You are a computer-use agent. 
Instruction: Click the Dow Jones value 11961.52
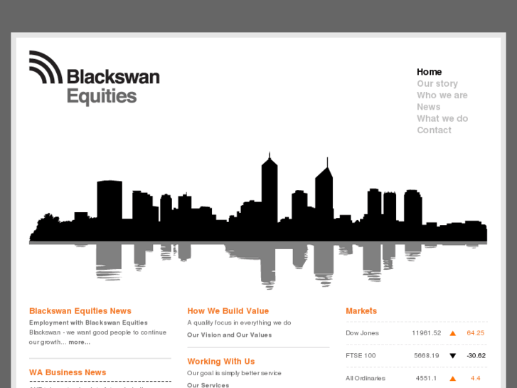(x=426, y=333)
